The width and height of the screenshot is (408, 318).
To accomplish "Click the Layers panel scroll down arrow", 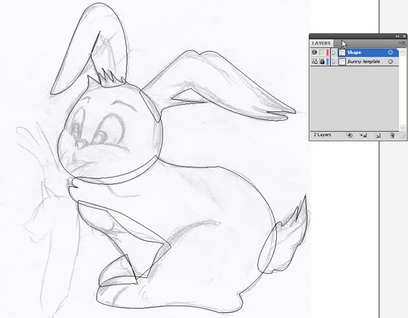I will pos(402,127).
